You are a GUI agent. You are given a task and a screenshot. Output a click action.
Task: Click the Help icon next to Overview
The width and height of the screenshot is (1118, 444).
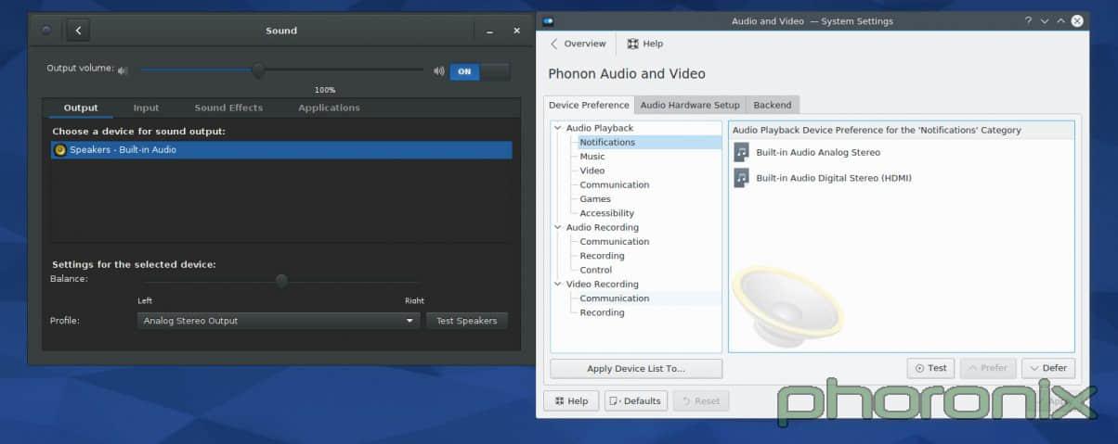click(633, 44)
